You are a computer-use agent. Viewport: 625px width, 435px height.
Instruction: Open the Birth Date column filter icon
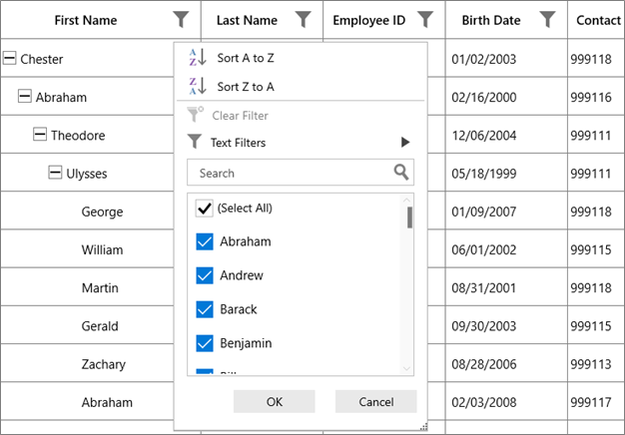pyautogui.click(x=547, y=19)
